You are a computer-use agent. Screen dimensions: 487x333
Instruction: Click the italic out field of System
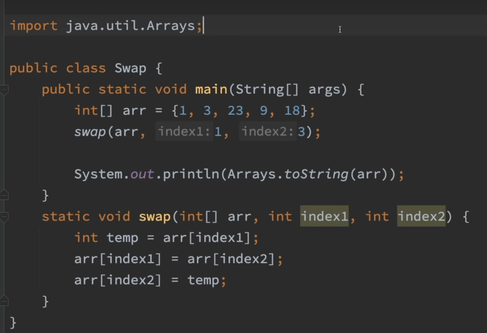[x=142, y=174]
